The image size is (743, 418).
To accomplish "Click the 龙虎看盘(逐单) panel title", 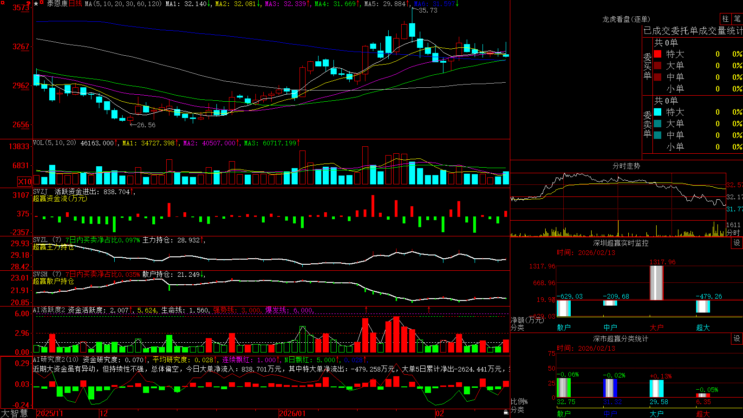I will [626, 19].
